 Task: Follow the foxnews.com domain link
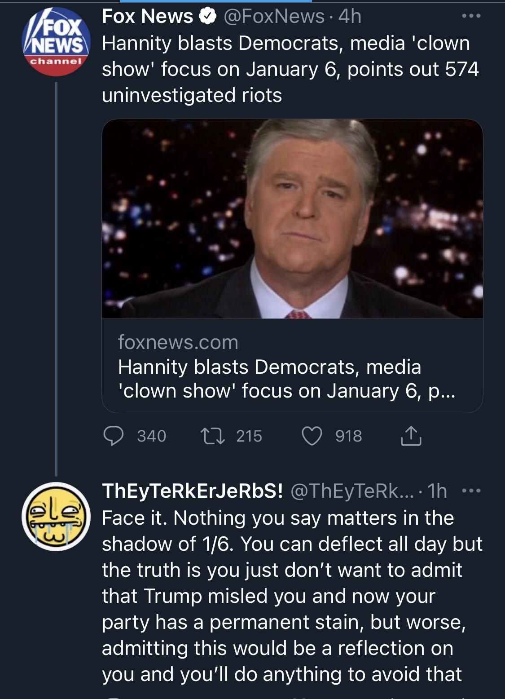pos(178,342)
